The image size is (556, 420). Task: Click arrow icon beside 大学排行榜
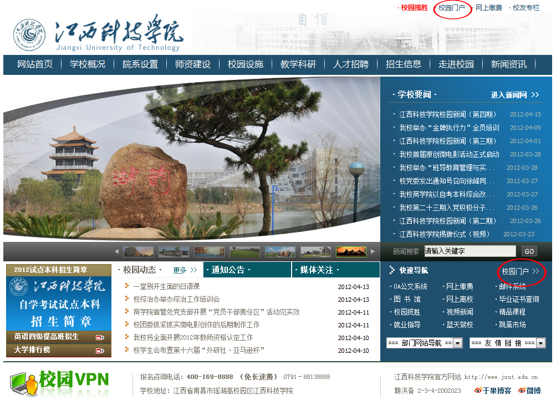(100, 350)
